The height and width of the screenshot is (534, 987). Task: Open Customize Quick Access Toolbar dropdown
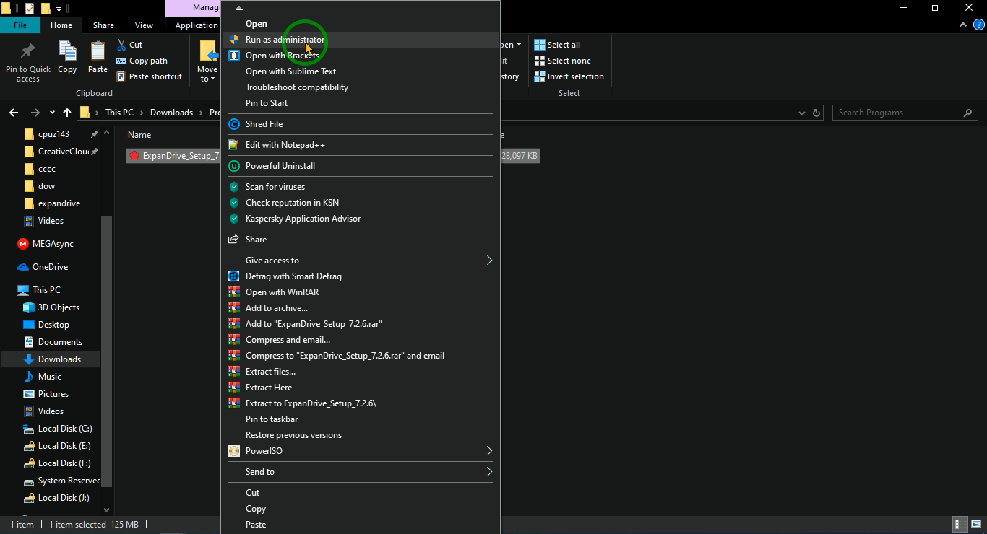(x=59, y=9)
